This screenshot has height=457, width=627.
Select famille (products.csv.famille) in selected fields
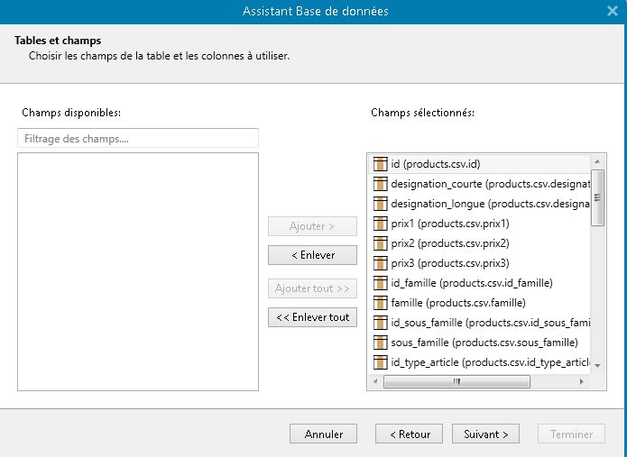[457, 303]
